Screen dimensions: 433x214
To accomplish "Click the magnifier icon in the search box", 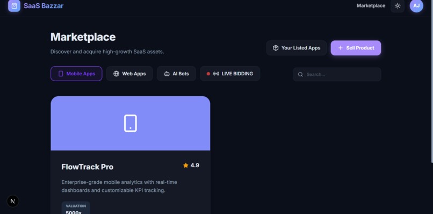I will [300, 74].
